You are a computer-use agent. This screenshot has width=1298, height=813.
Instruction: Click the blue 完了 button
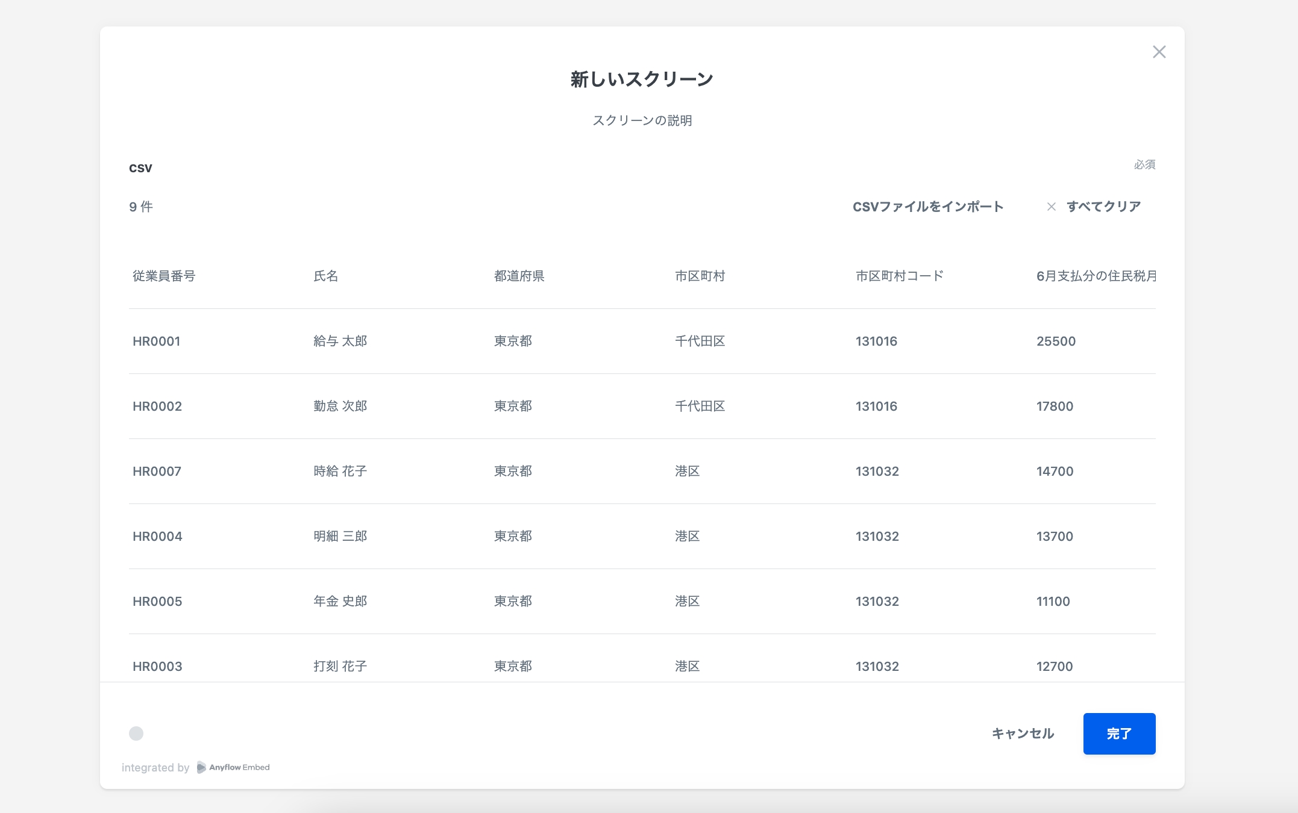tap(1119, 734)
